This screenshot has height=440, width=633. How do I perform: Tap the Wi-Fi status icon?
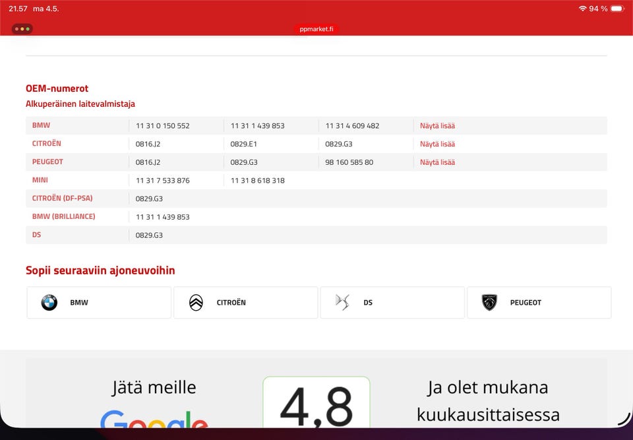[x=582, y=9]
